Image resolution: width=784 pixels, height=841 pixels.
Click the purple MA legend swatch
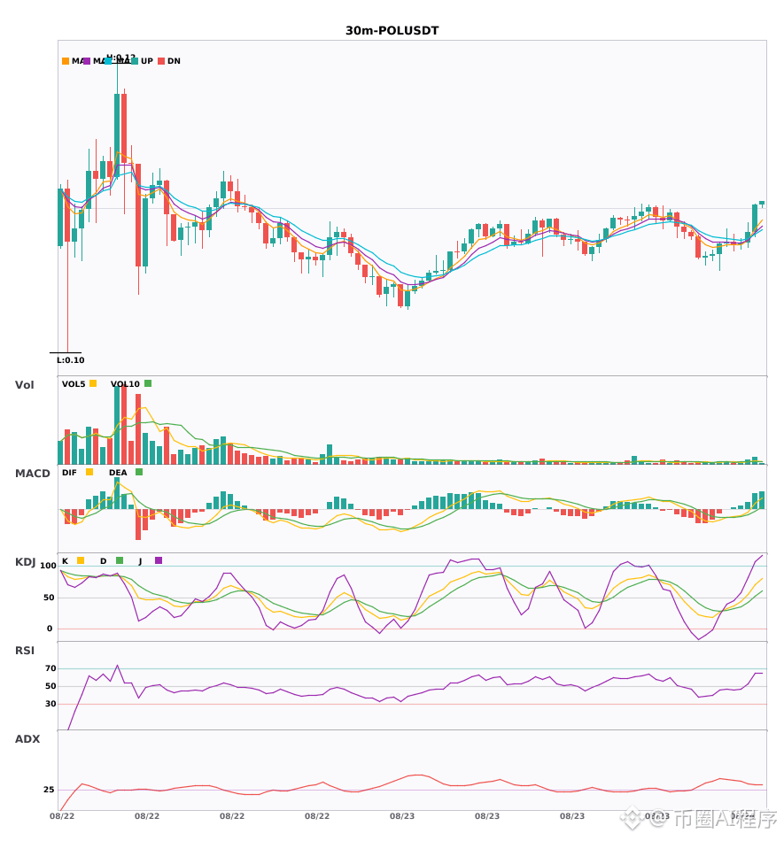pos(87,61)
